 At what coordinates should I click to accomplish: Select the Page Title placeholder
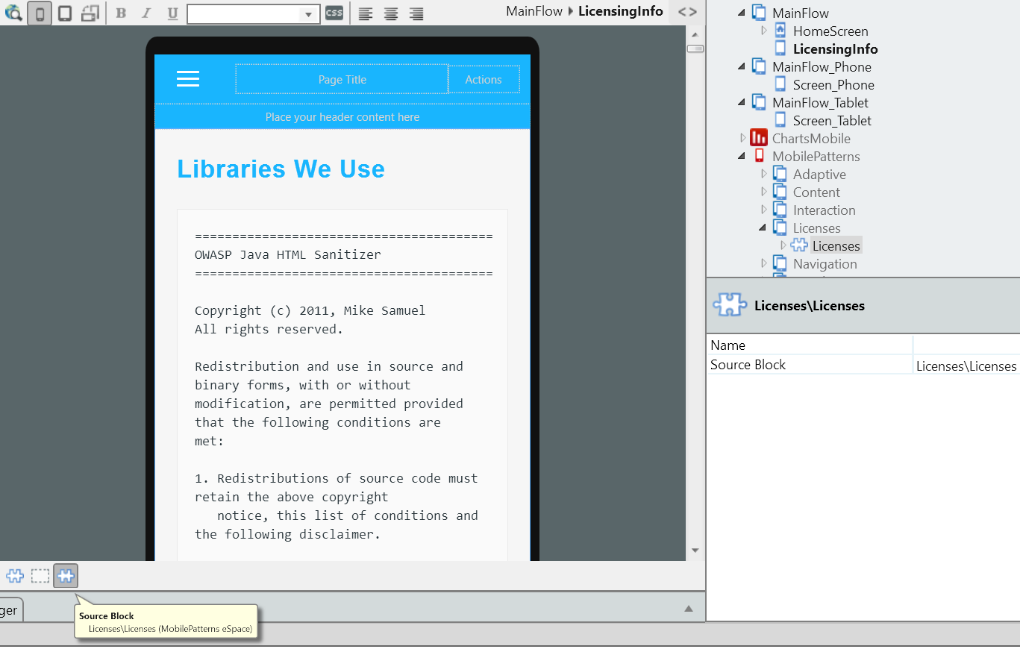tap(342, 79)
